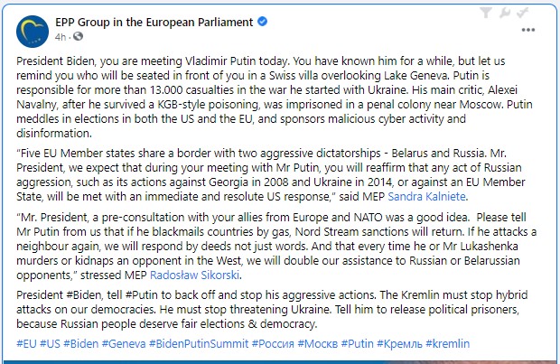560x364 pixels.
Task: Click the public globe privacy icon
Action: (78, 36)
